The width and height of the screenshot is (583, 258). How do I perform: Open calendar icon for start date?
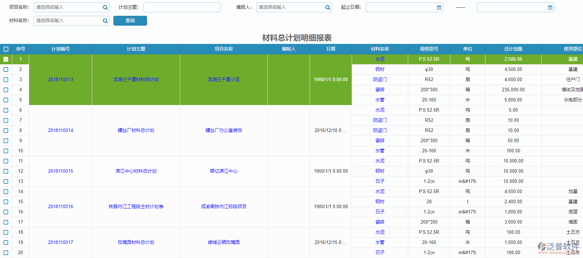[x=439, y=7]
